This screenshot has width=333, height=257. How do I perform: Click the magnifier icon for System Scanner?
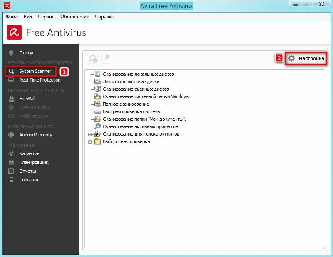(x=11, y=71)
